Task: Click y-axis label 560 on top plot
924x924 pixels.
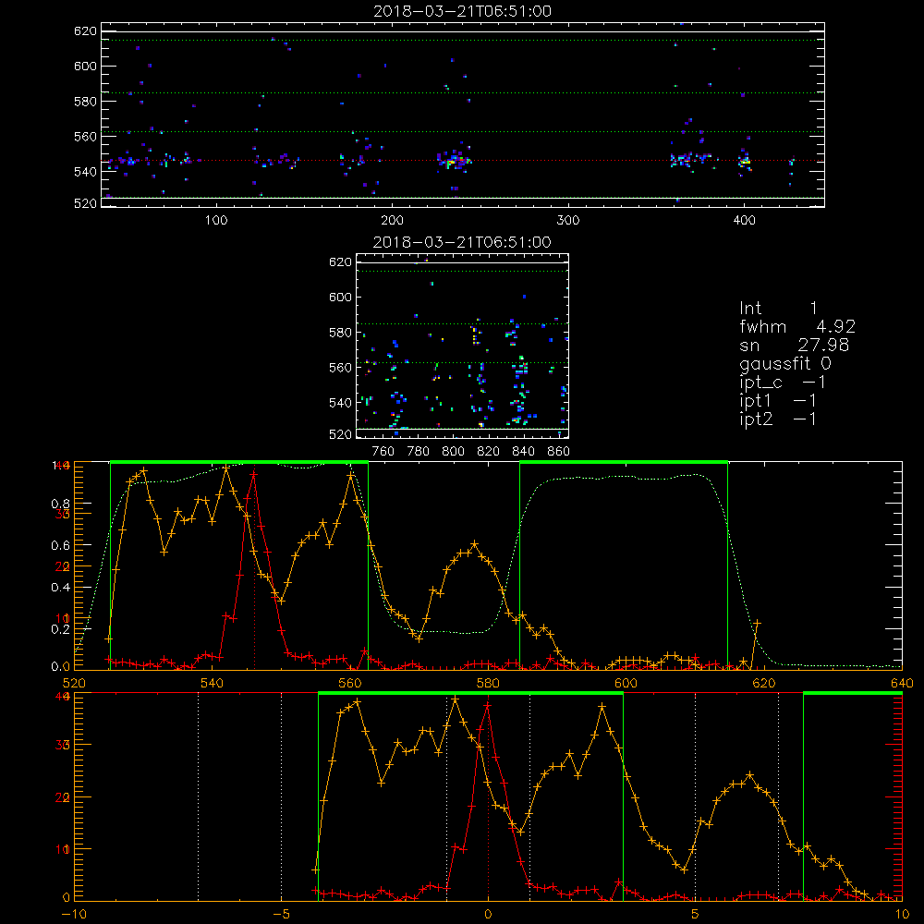Action: point(85,136)
